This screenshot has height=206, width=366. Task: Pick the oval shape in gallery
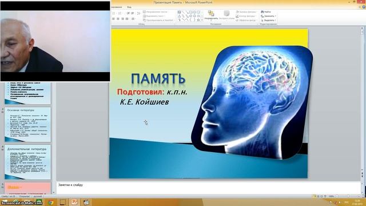[x=194, y=12]
